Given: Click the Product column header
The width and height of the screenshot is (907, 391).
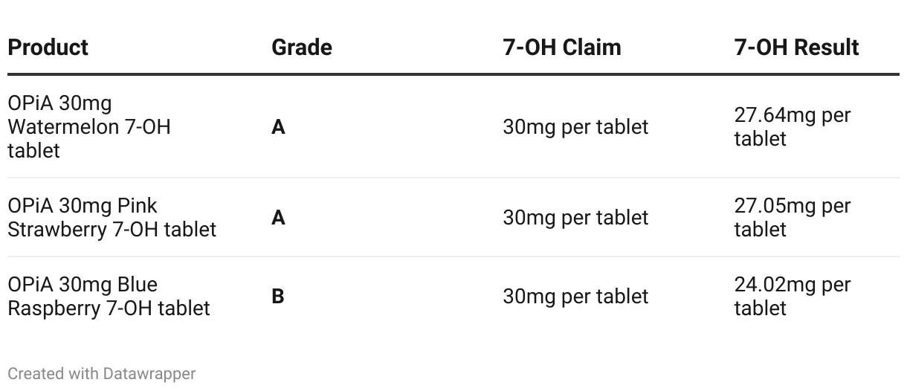Looking at the screenshot, I should pos(48,48).
